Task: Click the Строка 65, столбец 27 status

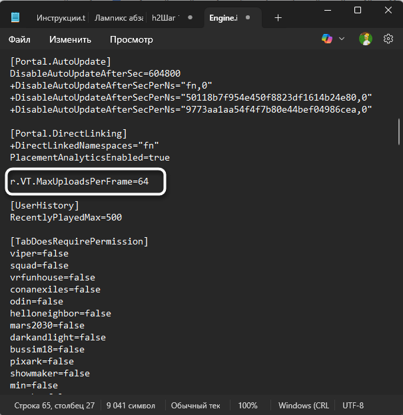Action: point(54,406)
